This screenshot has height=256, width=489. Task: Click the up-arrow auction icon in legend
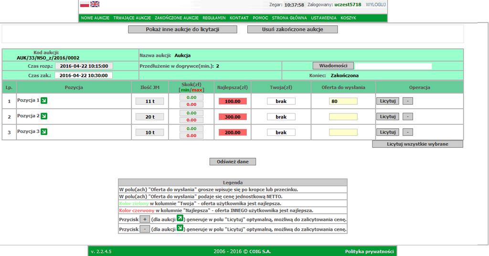pos(180,218)
